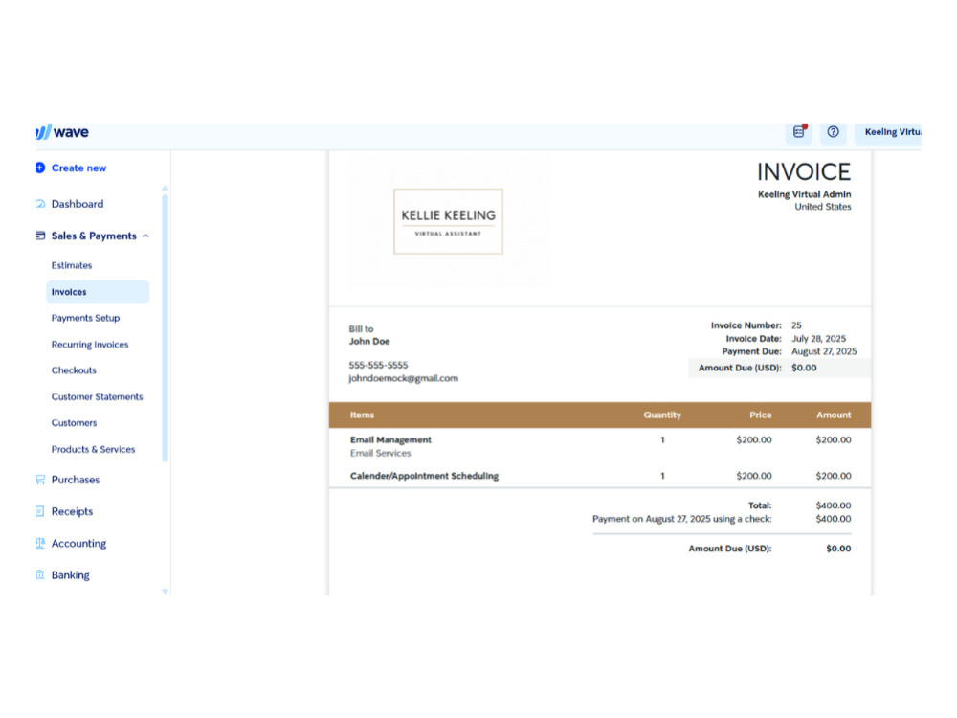Open Receipts section
This screenshot has width=957, height=718.
72,511
